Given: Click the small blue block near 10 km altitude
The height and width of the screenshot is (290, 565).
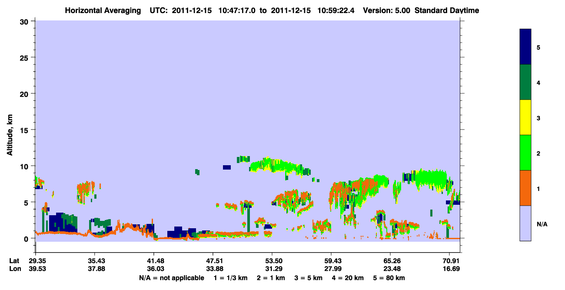Looking at the screenshot, I should (x=227, y=167).
